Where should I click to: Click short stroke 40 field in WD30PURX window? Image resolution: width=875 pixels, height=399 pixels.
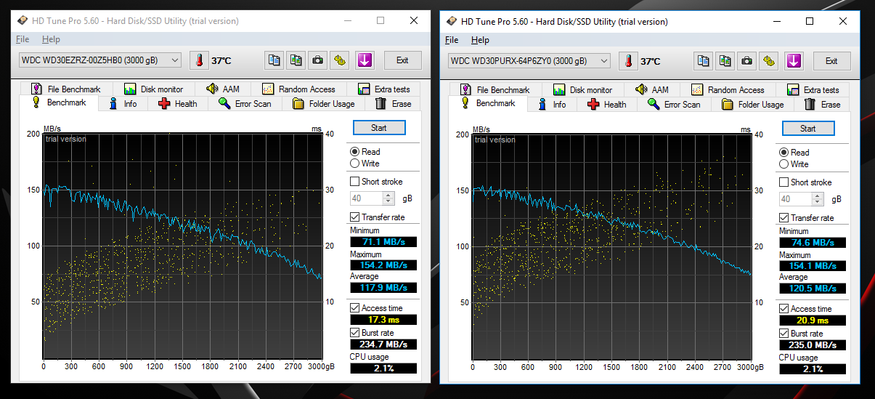[795, 199]
